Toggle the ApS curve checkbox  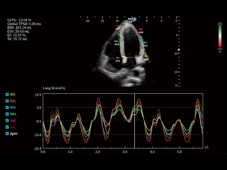[x=7, y=120]
